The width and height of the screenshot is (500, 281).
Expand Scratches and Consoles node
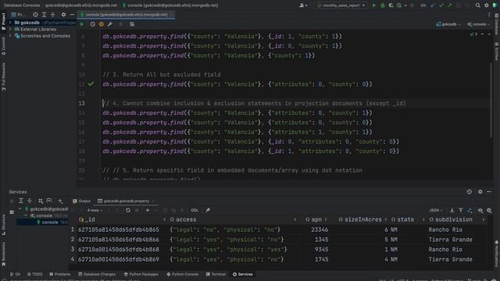click(x=10, y=36)
